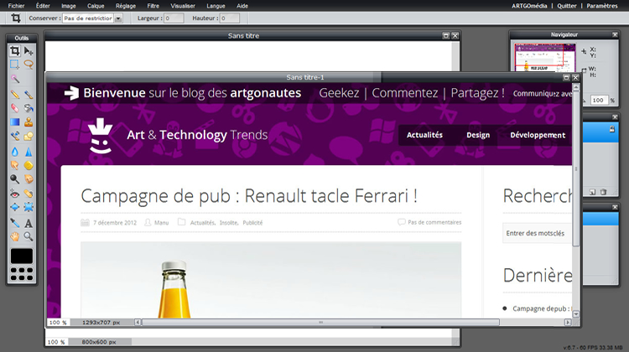This screenshot has width=629, height=352.
Task: Click the horizontal scrollbar right arrow
Action: click(568, 323)
